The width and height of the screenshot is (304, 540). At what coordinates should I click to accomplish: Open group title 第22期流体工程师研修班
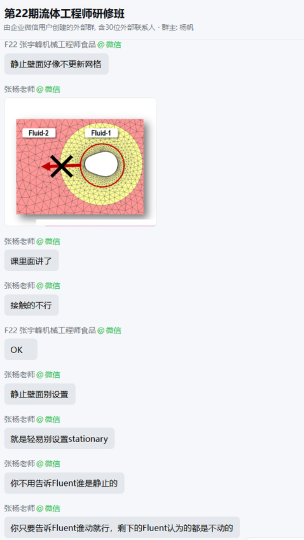[x=64, y=14]
